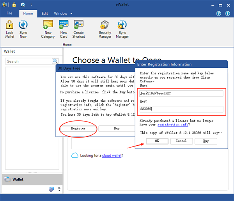Click OK in the registration dialog
The image size is (234, 201).
pyautogui.click(x=157, y=141)
